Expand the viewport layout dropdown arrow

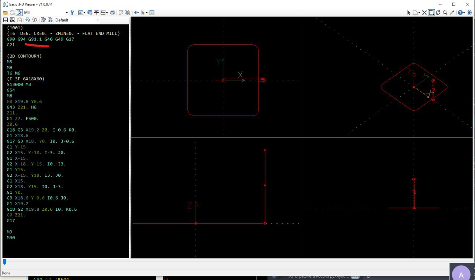107,13
